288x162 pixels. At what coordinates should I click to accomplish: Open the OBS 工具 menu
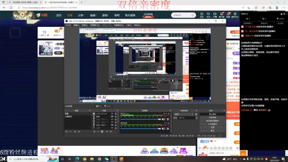[x=129, y=25]
